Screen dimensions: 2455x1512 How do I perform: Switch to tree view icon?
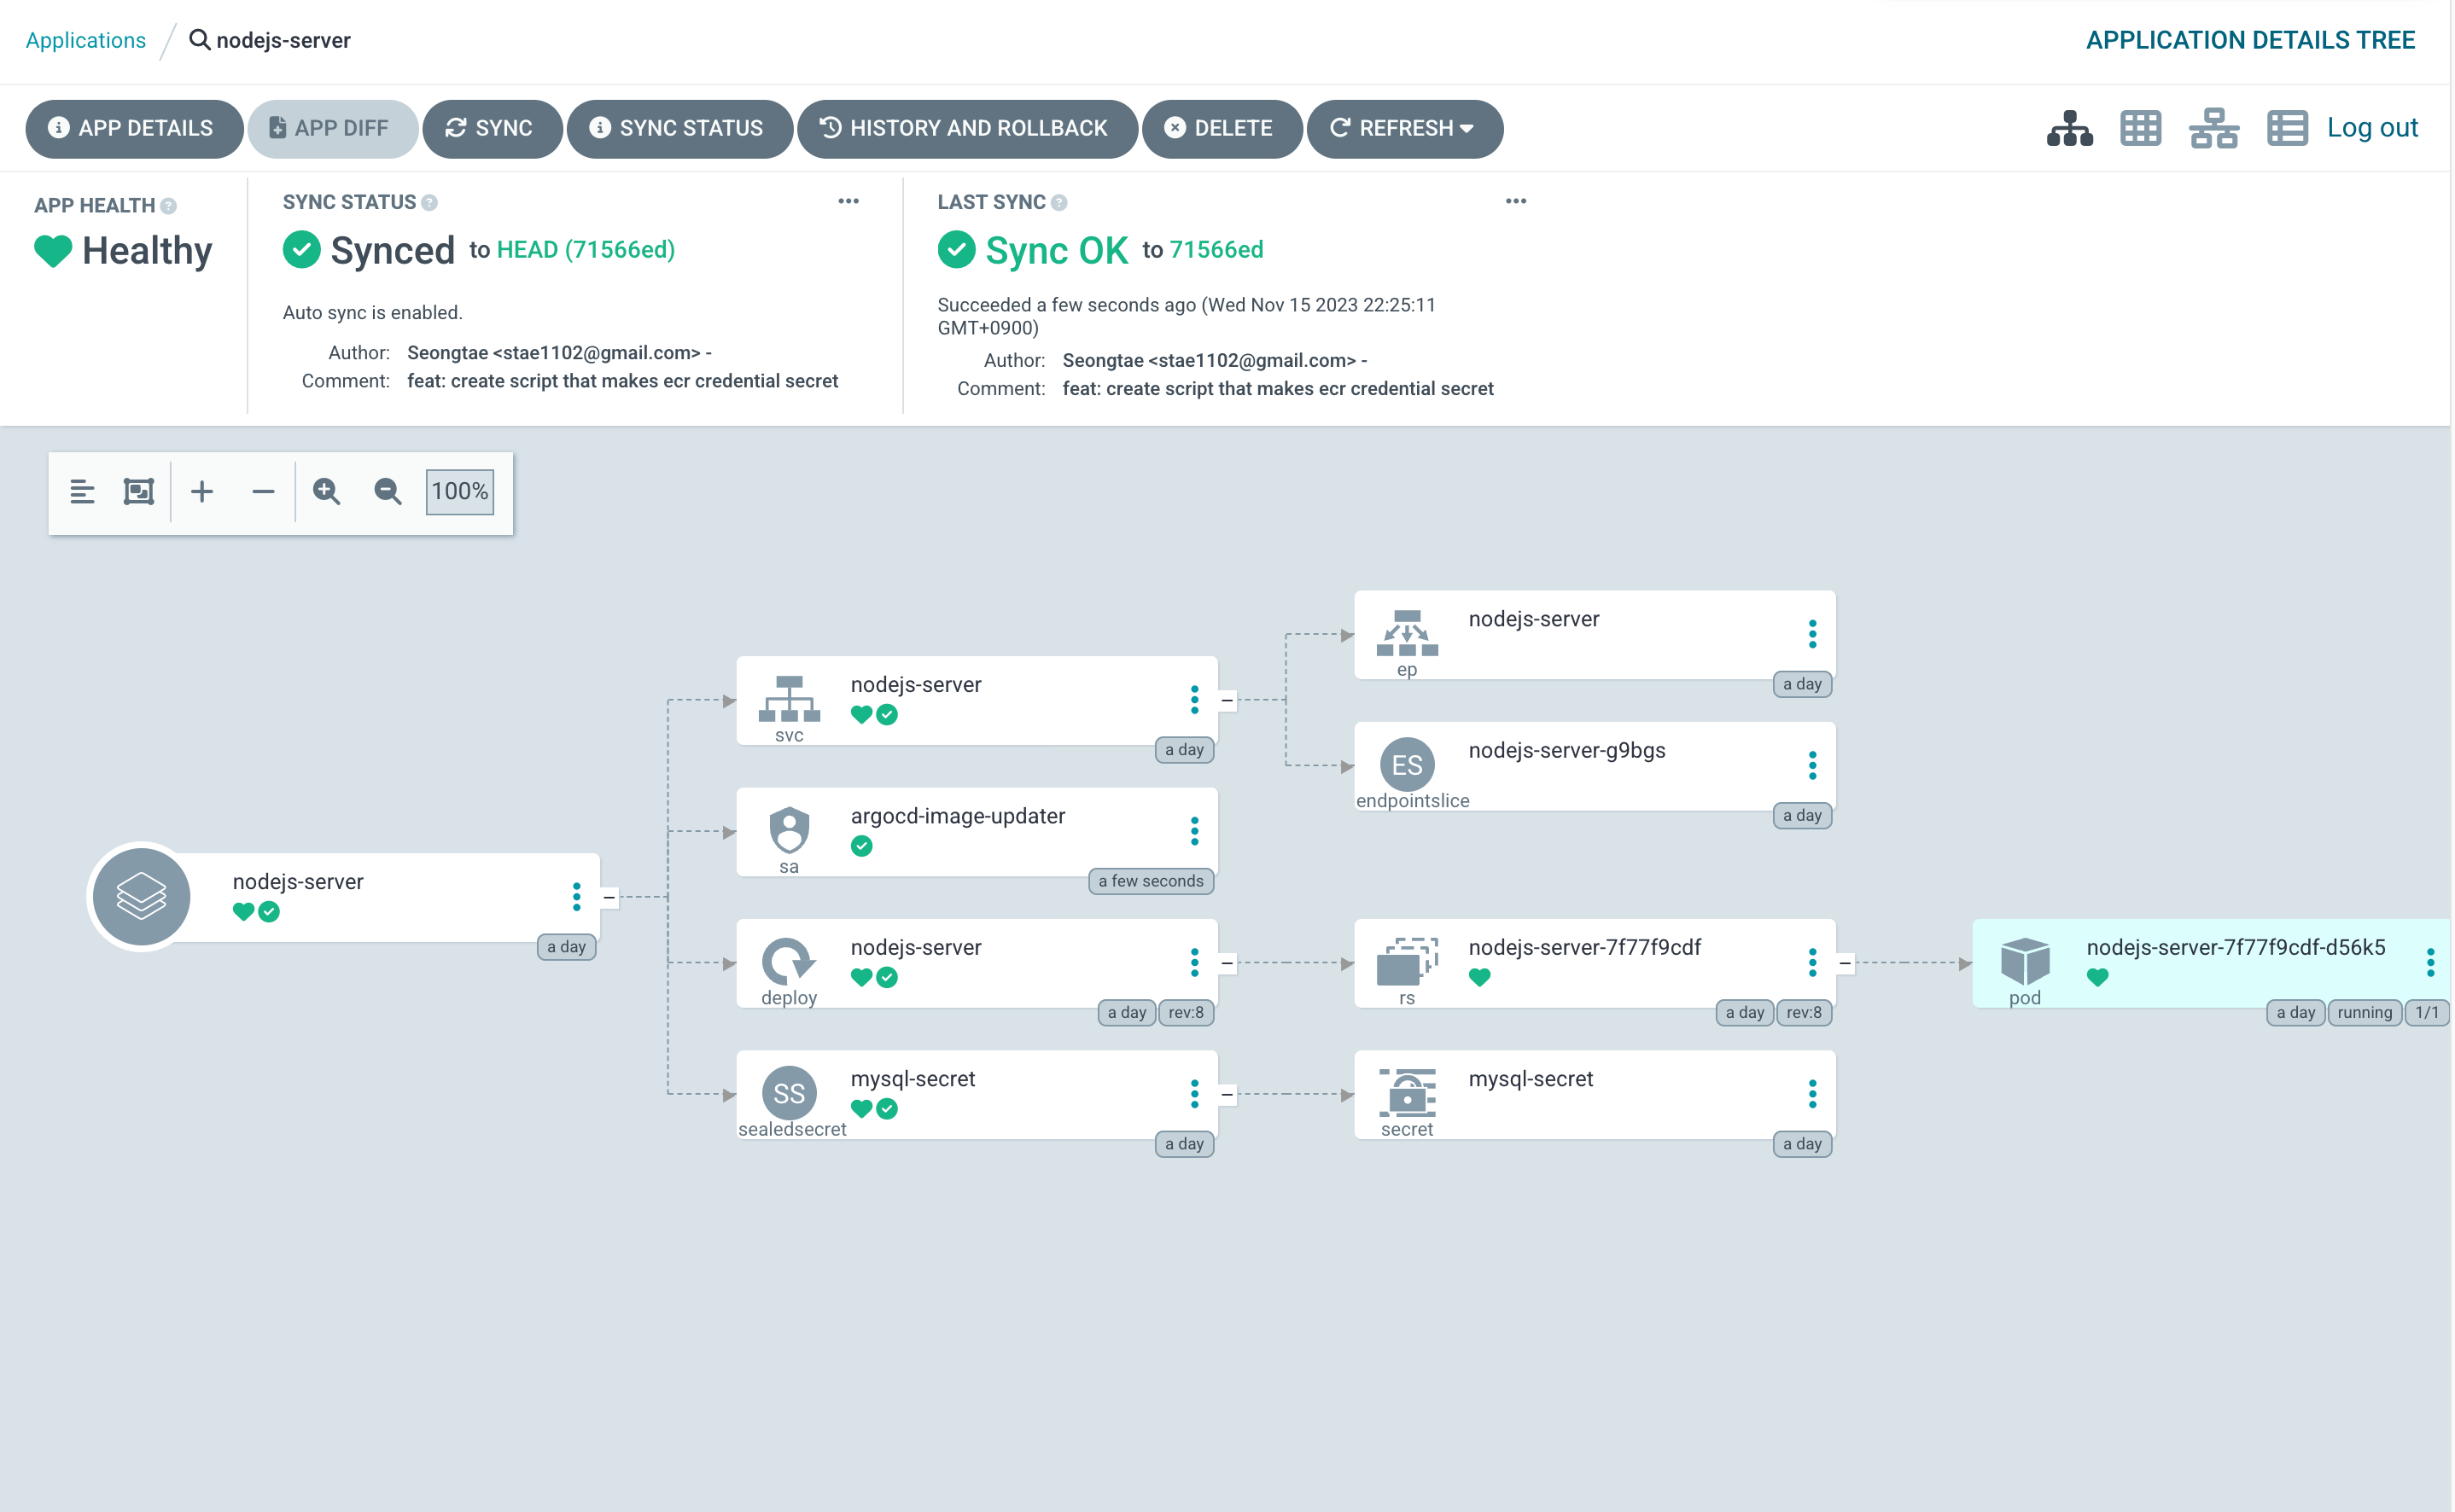[x=2069, y=128]
